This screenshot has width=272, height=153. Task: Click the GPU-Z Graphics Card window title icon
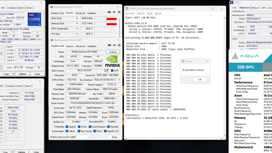point(52,40)
